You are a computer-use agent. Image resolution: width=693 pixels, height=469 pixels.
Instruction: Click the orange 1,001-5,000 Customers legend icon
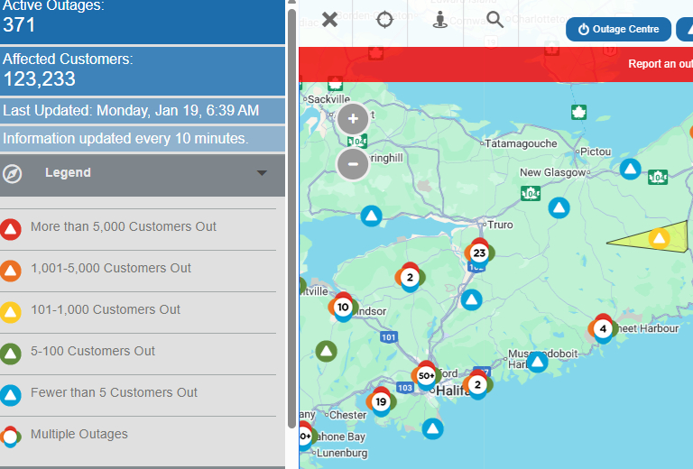[11, 270]
